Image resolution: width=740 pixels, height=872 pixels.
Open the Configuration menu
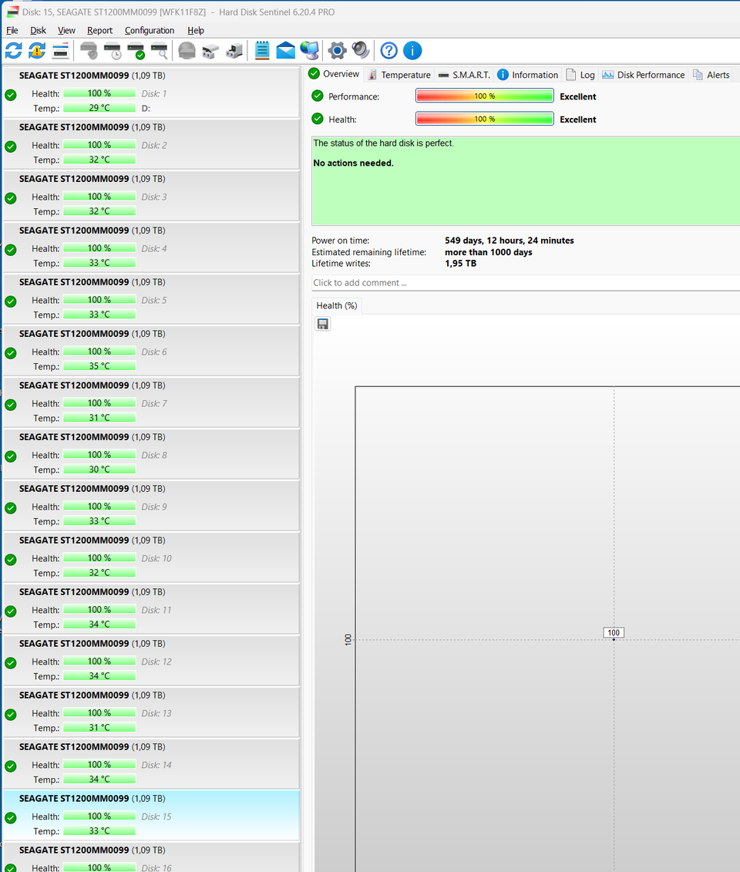[149, 31]
